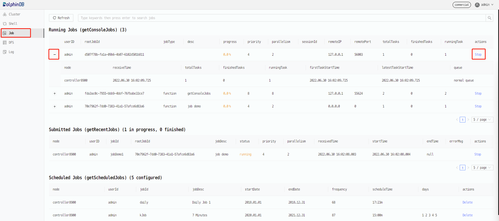Viewport: 499px width, 221px height.
Task: Click the DolphinDB logo
Action: point(13,4)
